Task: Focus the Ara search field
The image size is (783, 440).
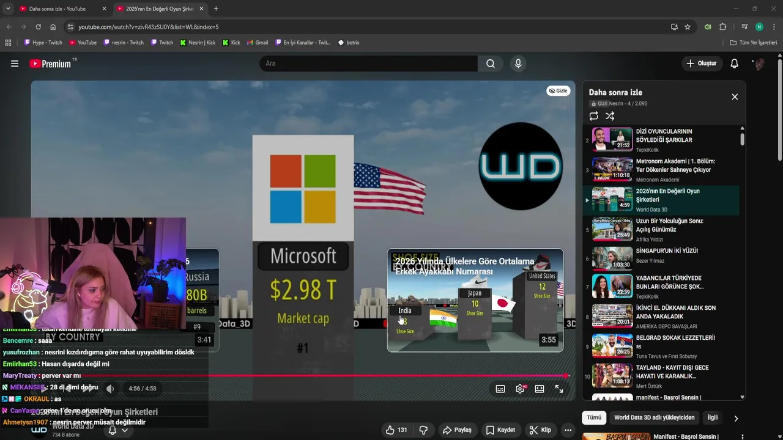Action: tap(368, 64)
